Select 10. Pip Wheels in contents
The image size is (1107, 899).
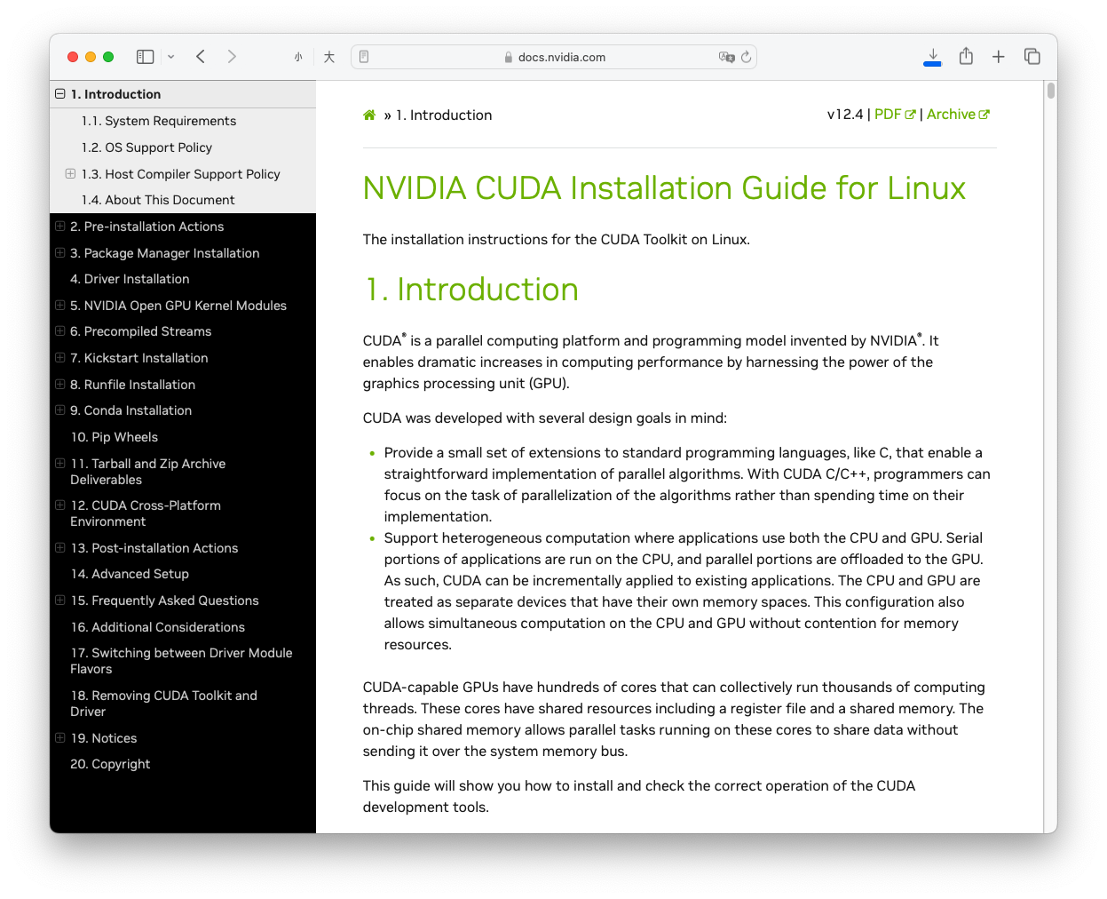click(115, 437)
